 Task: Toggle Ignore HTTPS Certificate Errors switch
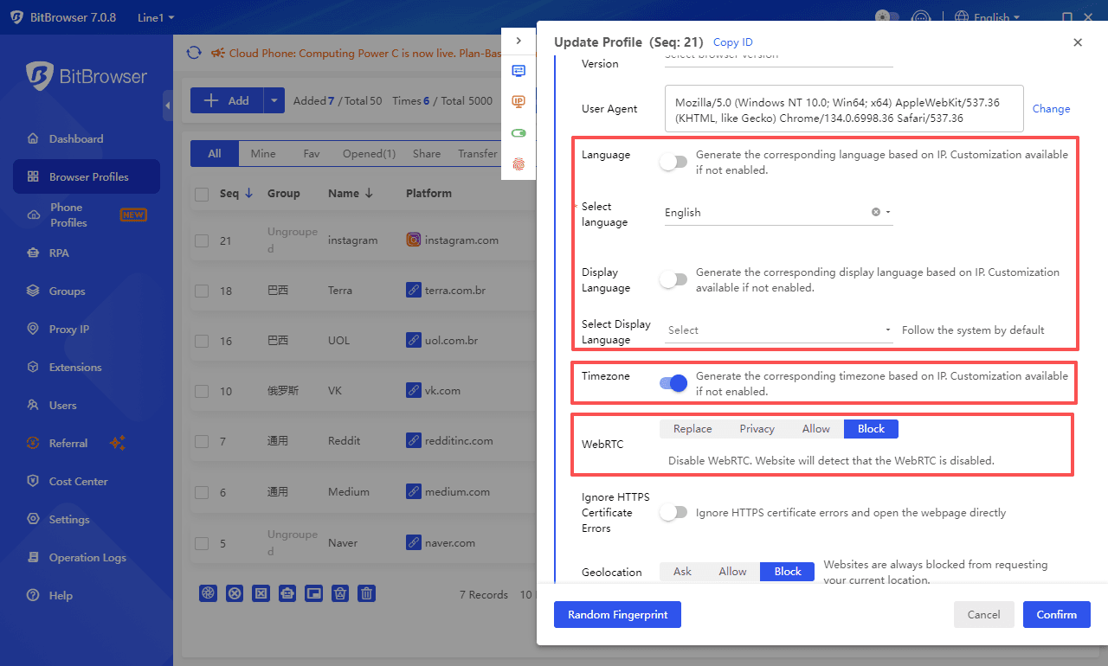[673, 513]
